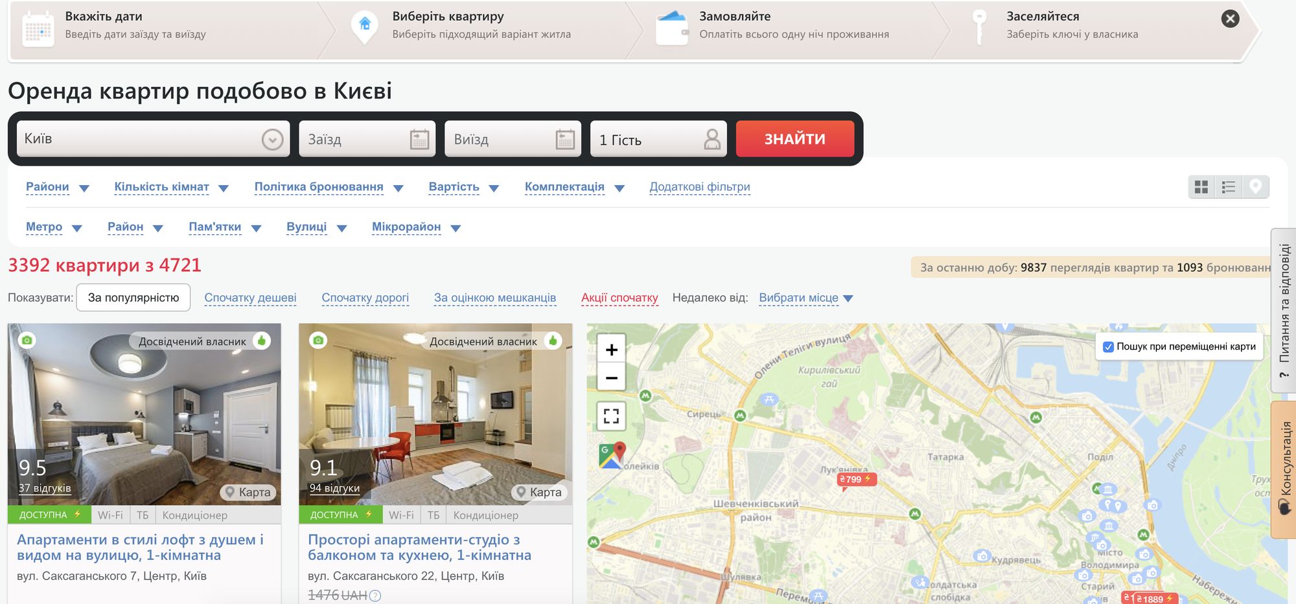The height and width of the screenshot is (604, 1296).
Task: Open the 'Пам'ятки' filter menu
Action: [224, 227]
